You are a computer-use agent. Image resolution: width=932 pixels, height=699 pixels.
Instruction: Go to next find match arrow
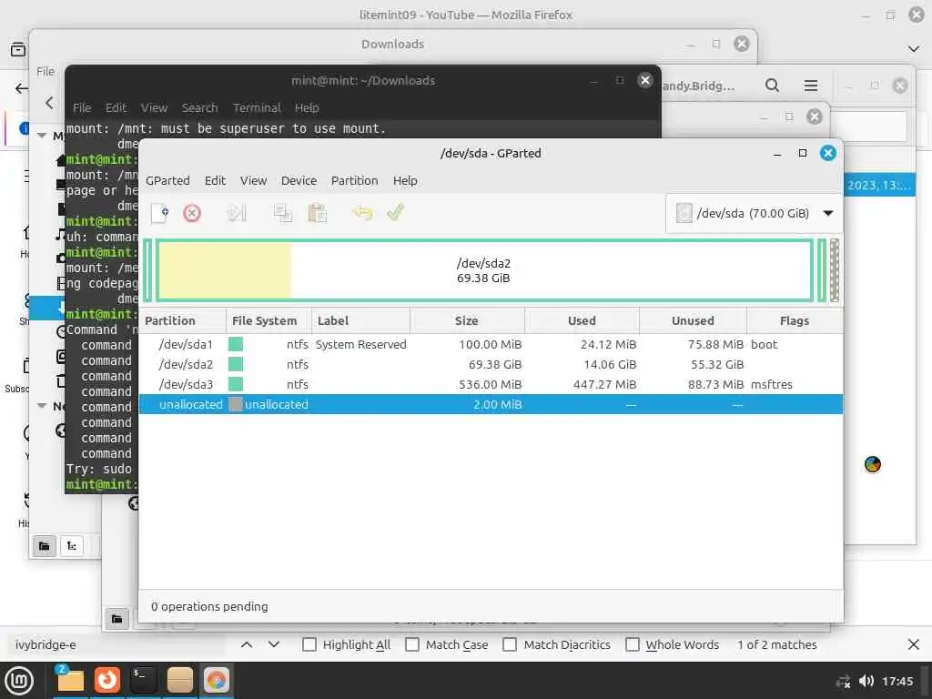pyautogui.click(x=273, y=644)
